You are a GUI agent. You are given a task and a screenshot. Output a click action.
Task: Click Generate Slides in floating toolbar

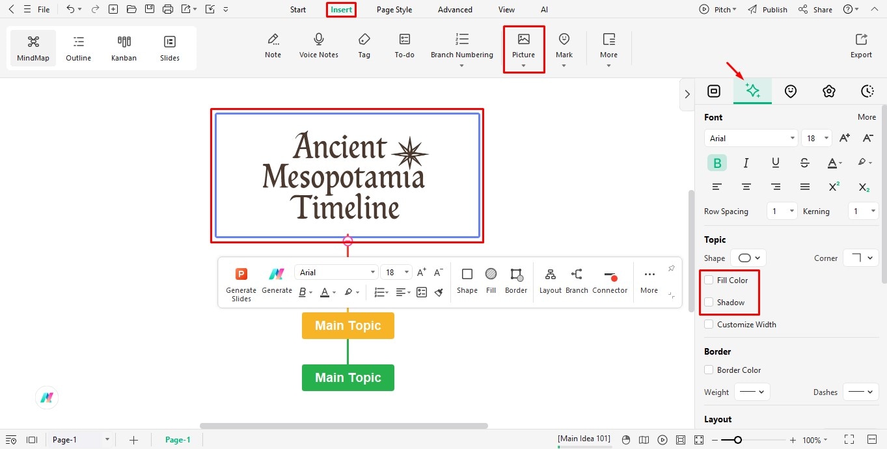[x=241, y=284]
